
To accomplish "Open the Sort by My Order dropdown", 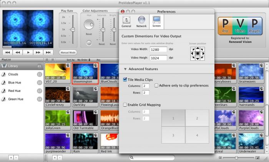I will [83, 60].
